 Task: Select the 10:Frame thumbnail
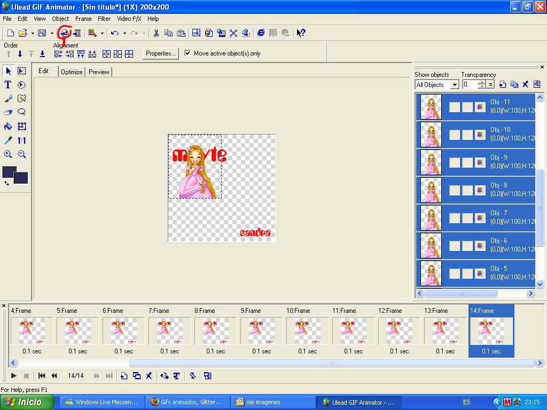tap(307, 331)
